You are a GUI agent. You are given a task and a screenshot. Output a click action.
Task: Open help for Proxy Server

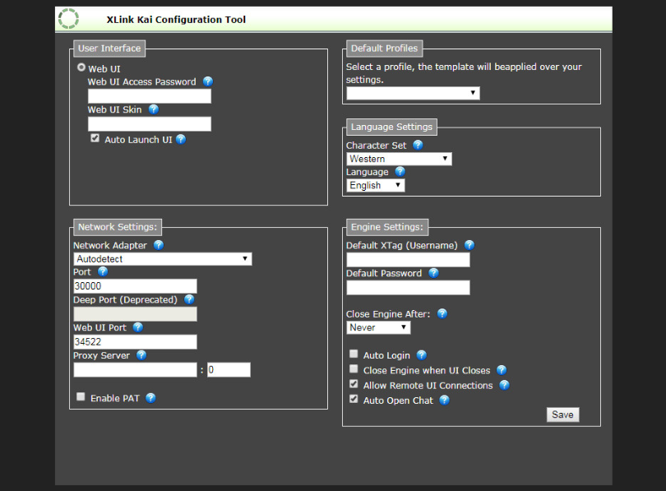[141, 355]
